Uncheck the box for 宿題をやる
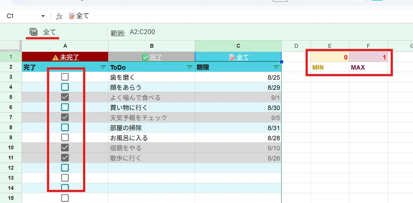The height and width of the screenshot is (203, 413). click(65, 148)
